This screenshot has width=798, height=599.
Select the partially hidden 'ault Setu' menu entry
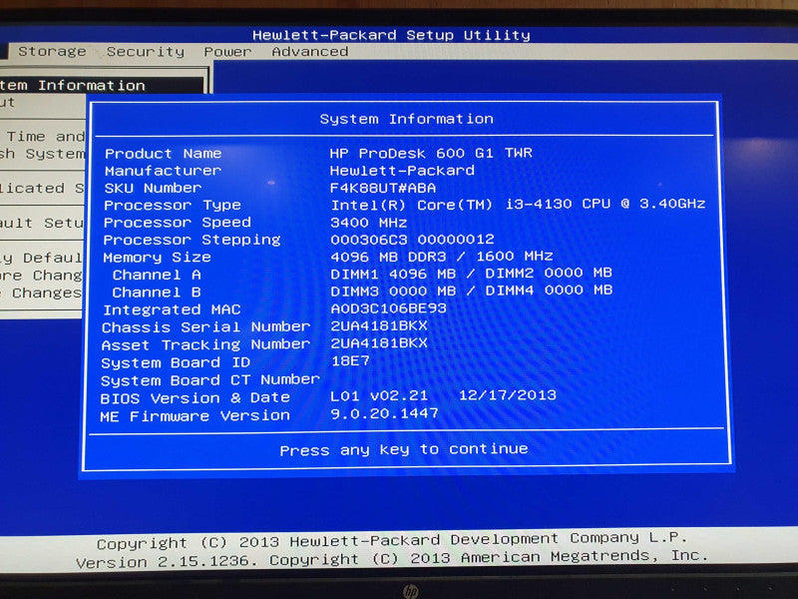click(x=41, y=223)
